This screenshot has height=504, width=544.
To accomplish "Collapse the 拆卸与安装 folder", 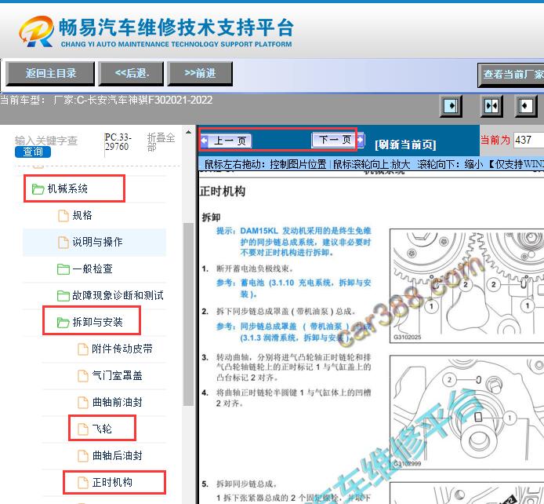I will tap(97, 323).
